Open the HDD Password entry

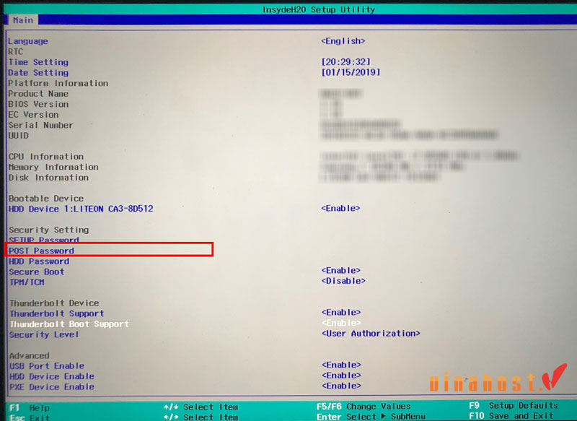[39, 261]
